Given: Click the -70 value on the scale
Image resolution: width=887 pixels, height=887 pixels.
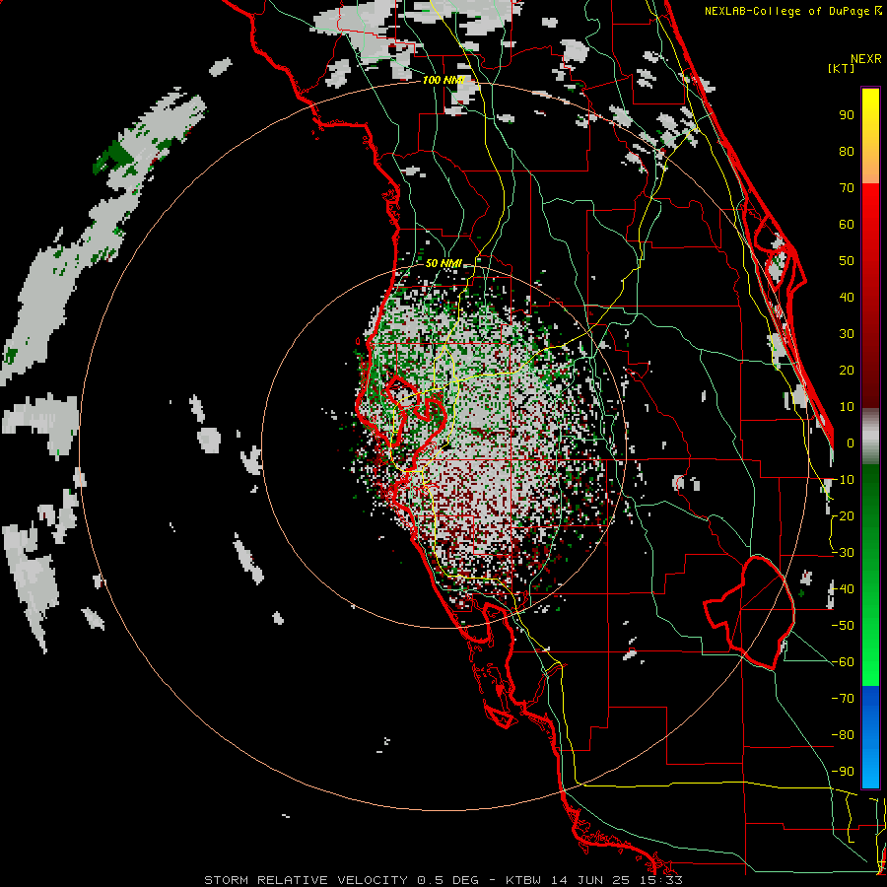Looking at the screenshot, I should click(x=843, y=699).
